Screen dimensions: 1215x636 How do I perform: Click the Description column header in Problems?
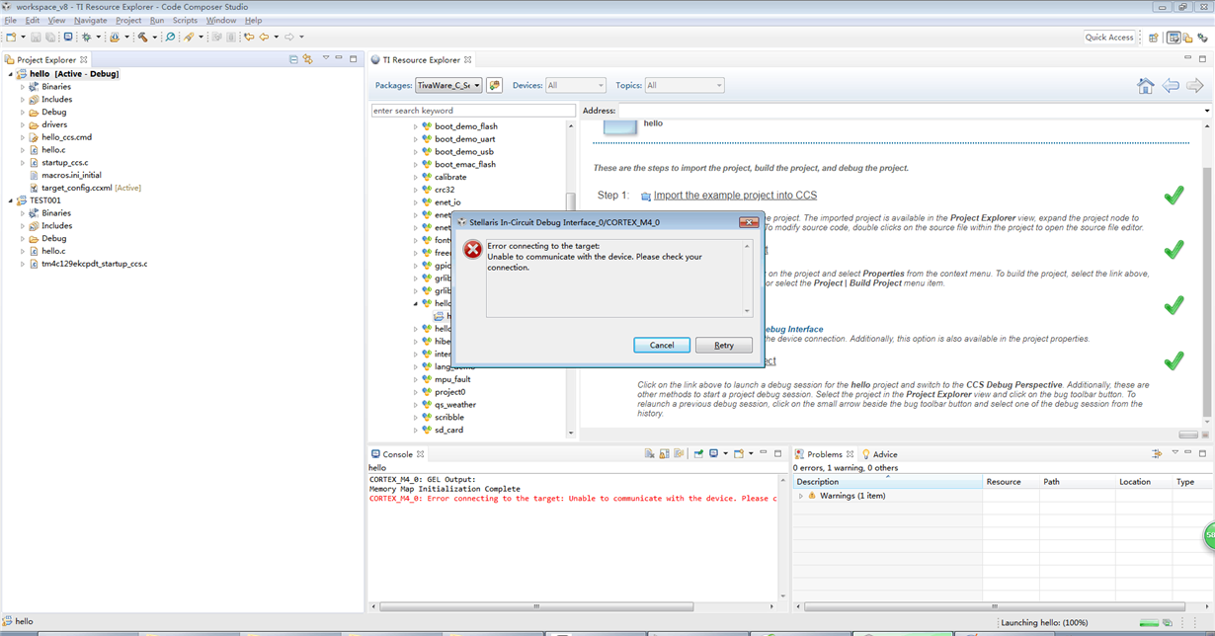point(888,482)
